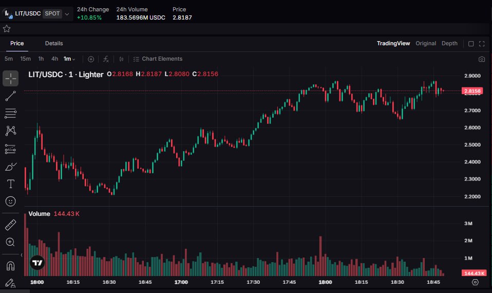
Task: Open Chart Elements settings
Action: 158,59
